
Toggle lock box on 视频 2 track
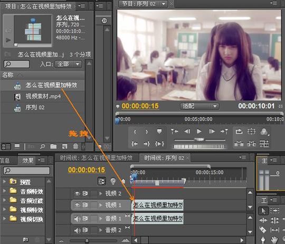pyautogui.click(x=94, y=193)
